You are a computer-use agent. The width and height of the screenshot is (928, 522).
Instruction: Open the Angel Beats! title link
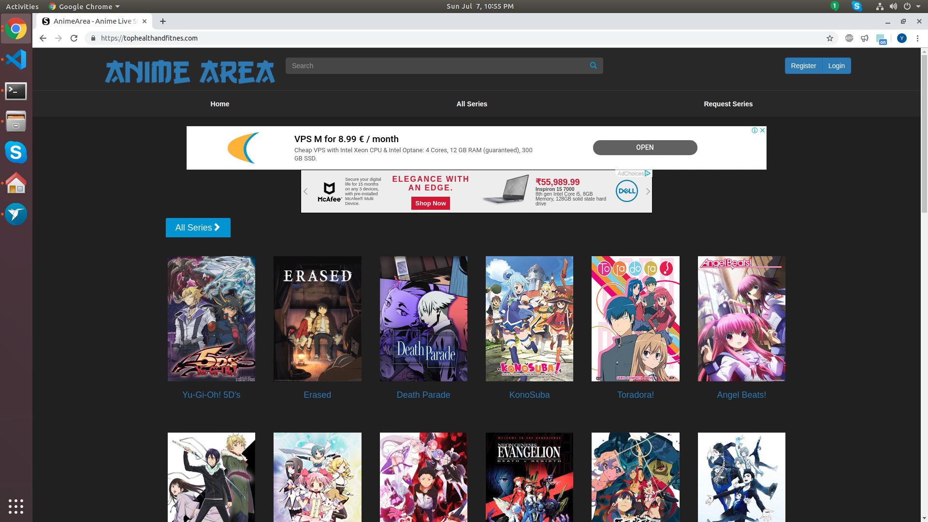[x=741, y=395]
